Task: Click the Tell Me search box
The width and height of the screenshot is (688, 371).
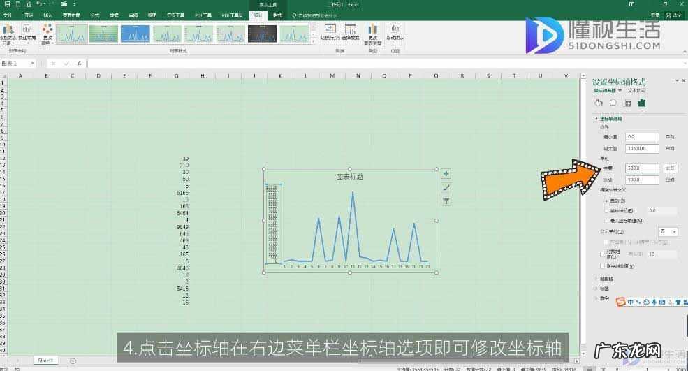Action: tap(318, 15)
